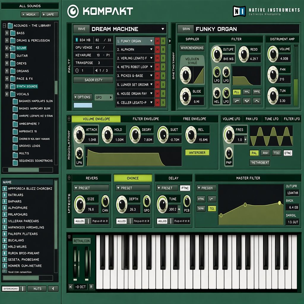The width and height of the screenshot is (304, 304).
Task: Mute House Organ Fay using red M button
Action: pos(157,94)
